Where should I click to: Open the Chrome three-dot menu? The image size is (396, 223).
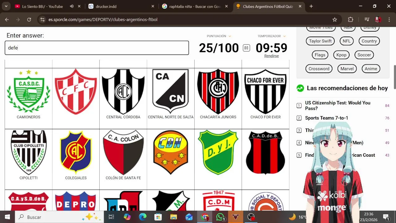tap(389, 20)
